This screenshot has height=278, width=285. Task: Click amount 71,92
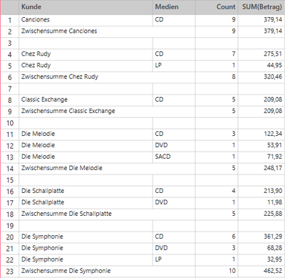click(261, 157)
